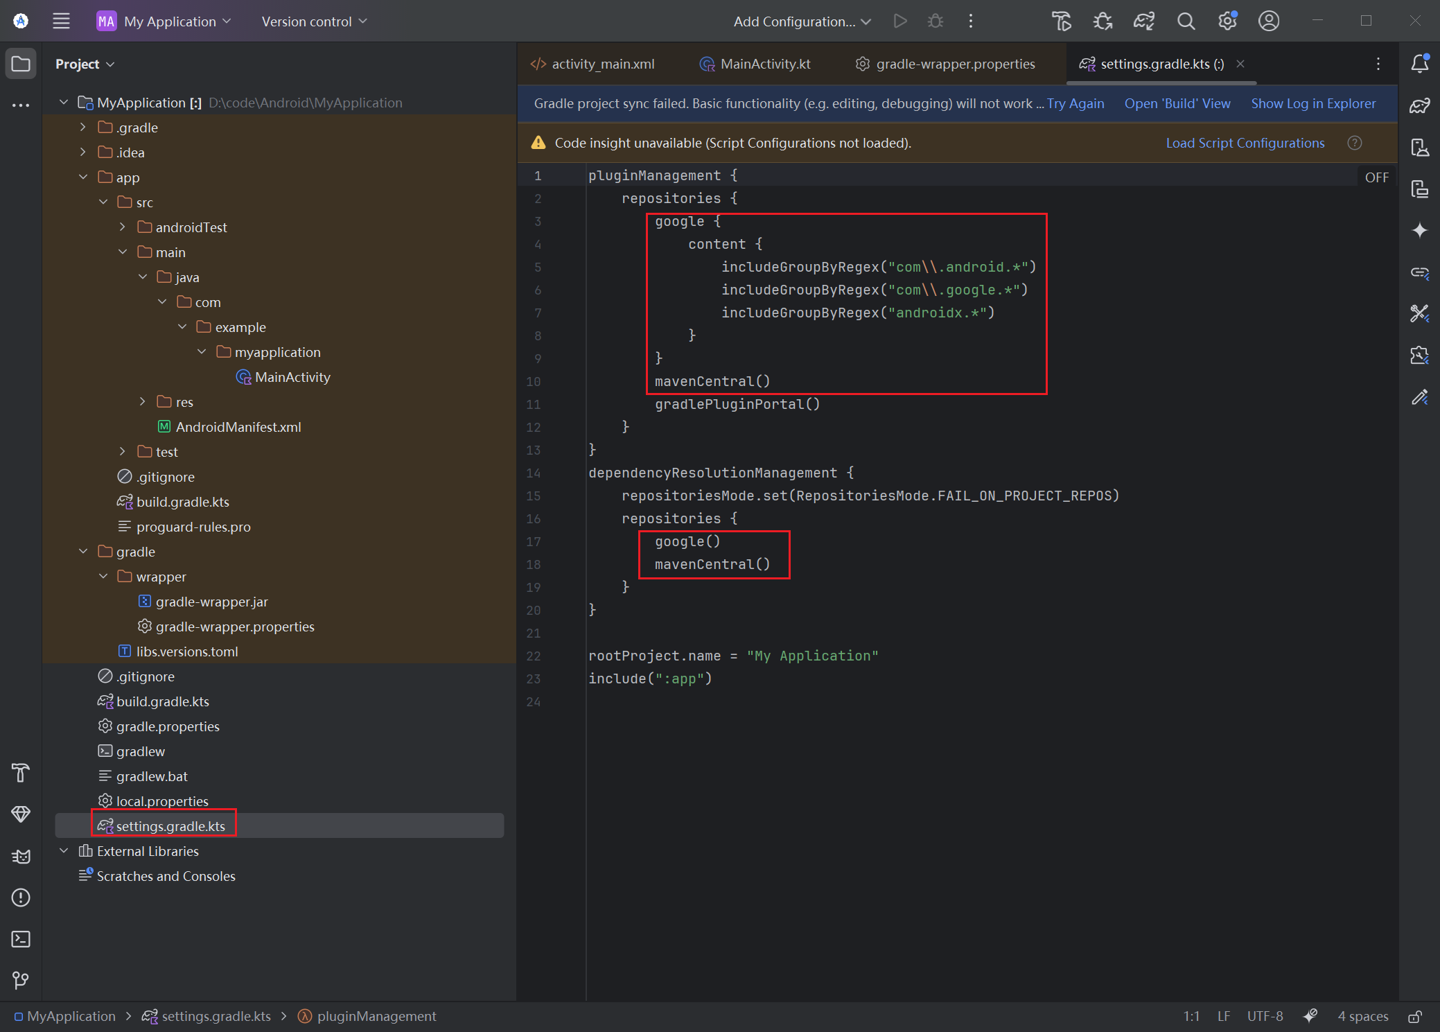Click the Try Again link
The width and height of the screenshot is (1440, 1032).
click(1075, 103)
